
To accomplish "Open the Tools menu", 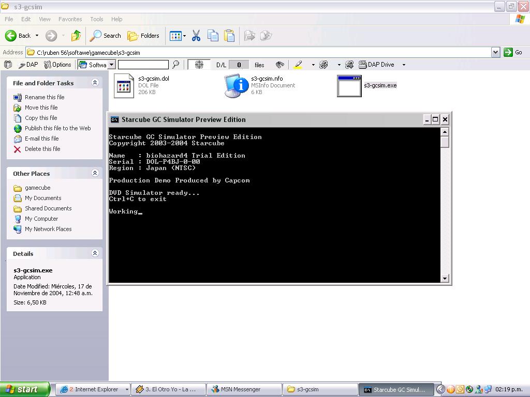I will (x=97, y=19).
